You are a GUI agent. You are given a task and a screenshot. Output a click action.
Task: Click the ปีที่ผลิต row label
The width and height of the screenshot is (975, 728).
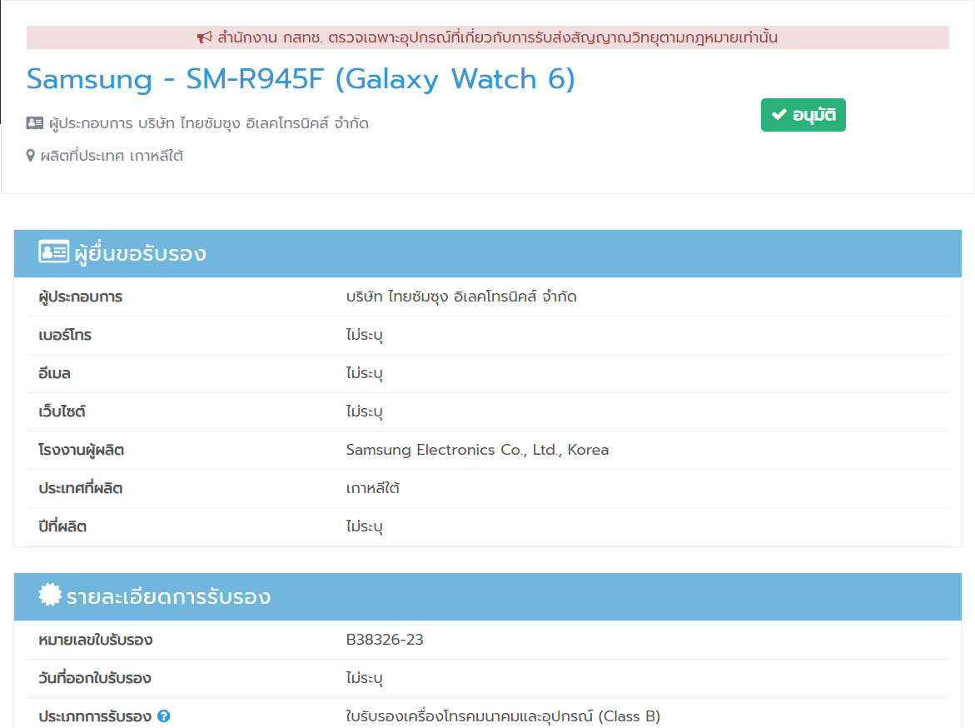(x=62, y=526)
